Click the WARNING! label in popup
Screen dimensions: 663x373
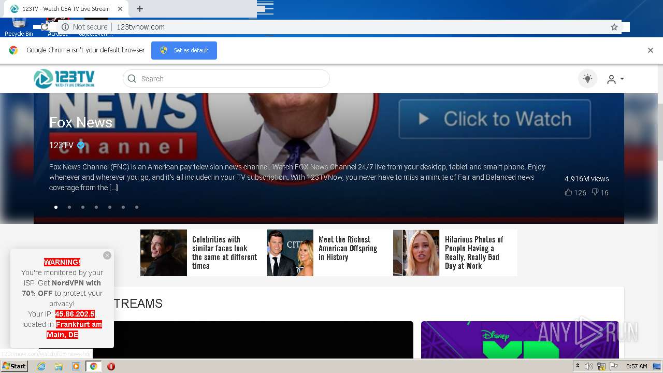tap(62, 262)
